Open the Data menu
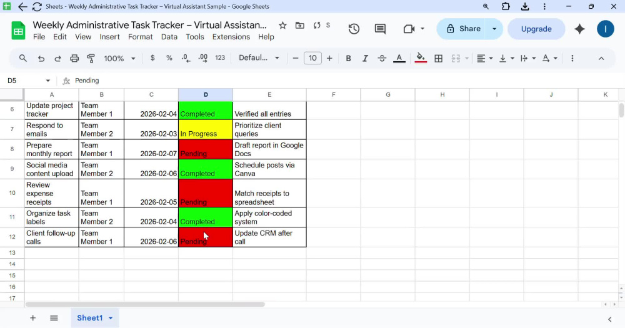The height and width of the screenshot is (328, 625). tap(169, 37)
